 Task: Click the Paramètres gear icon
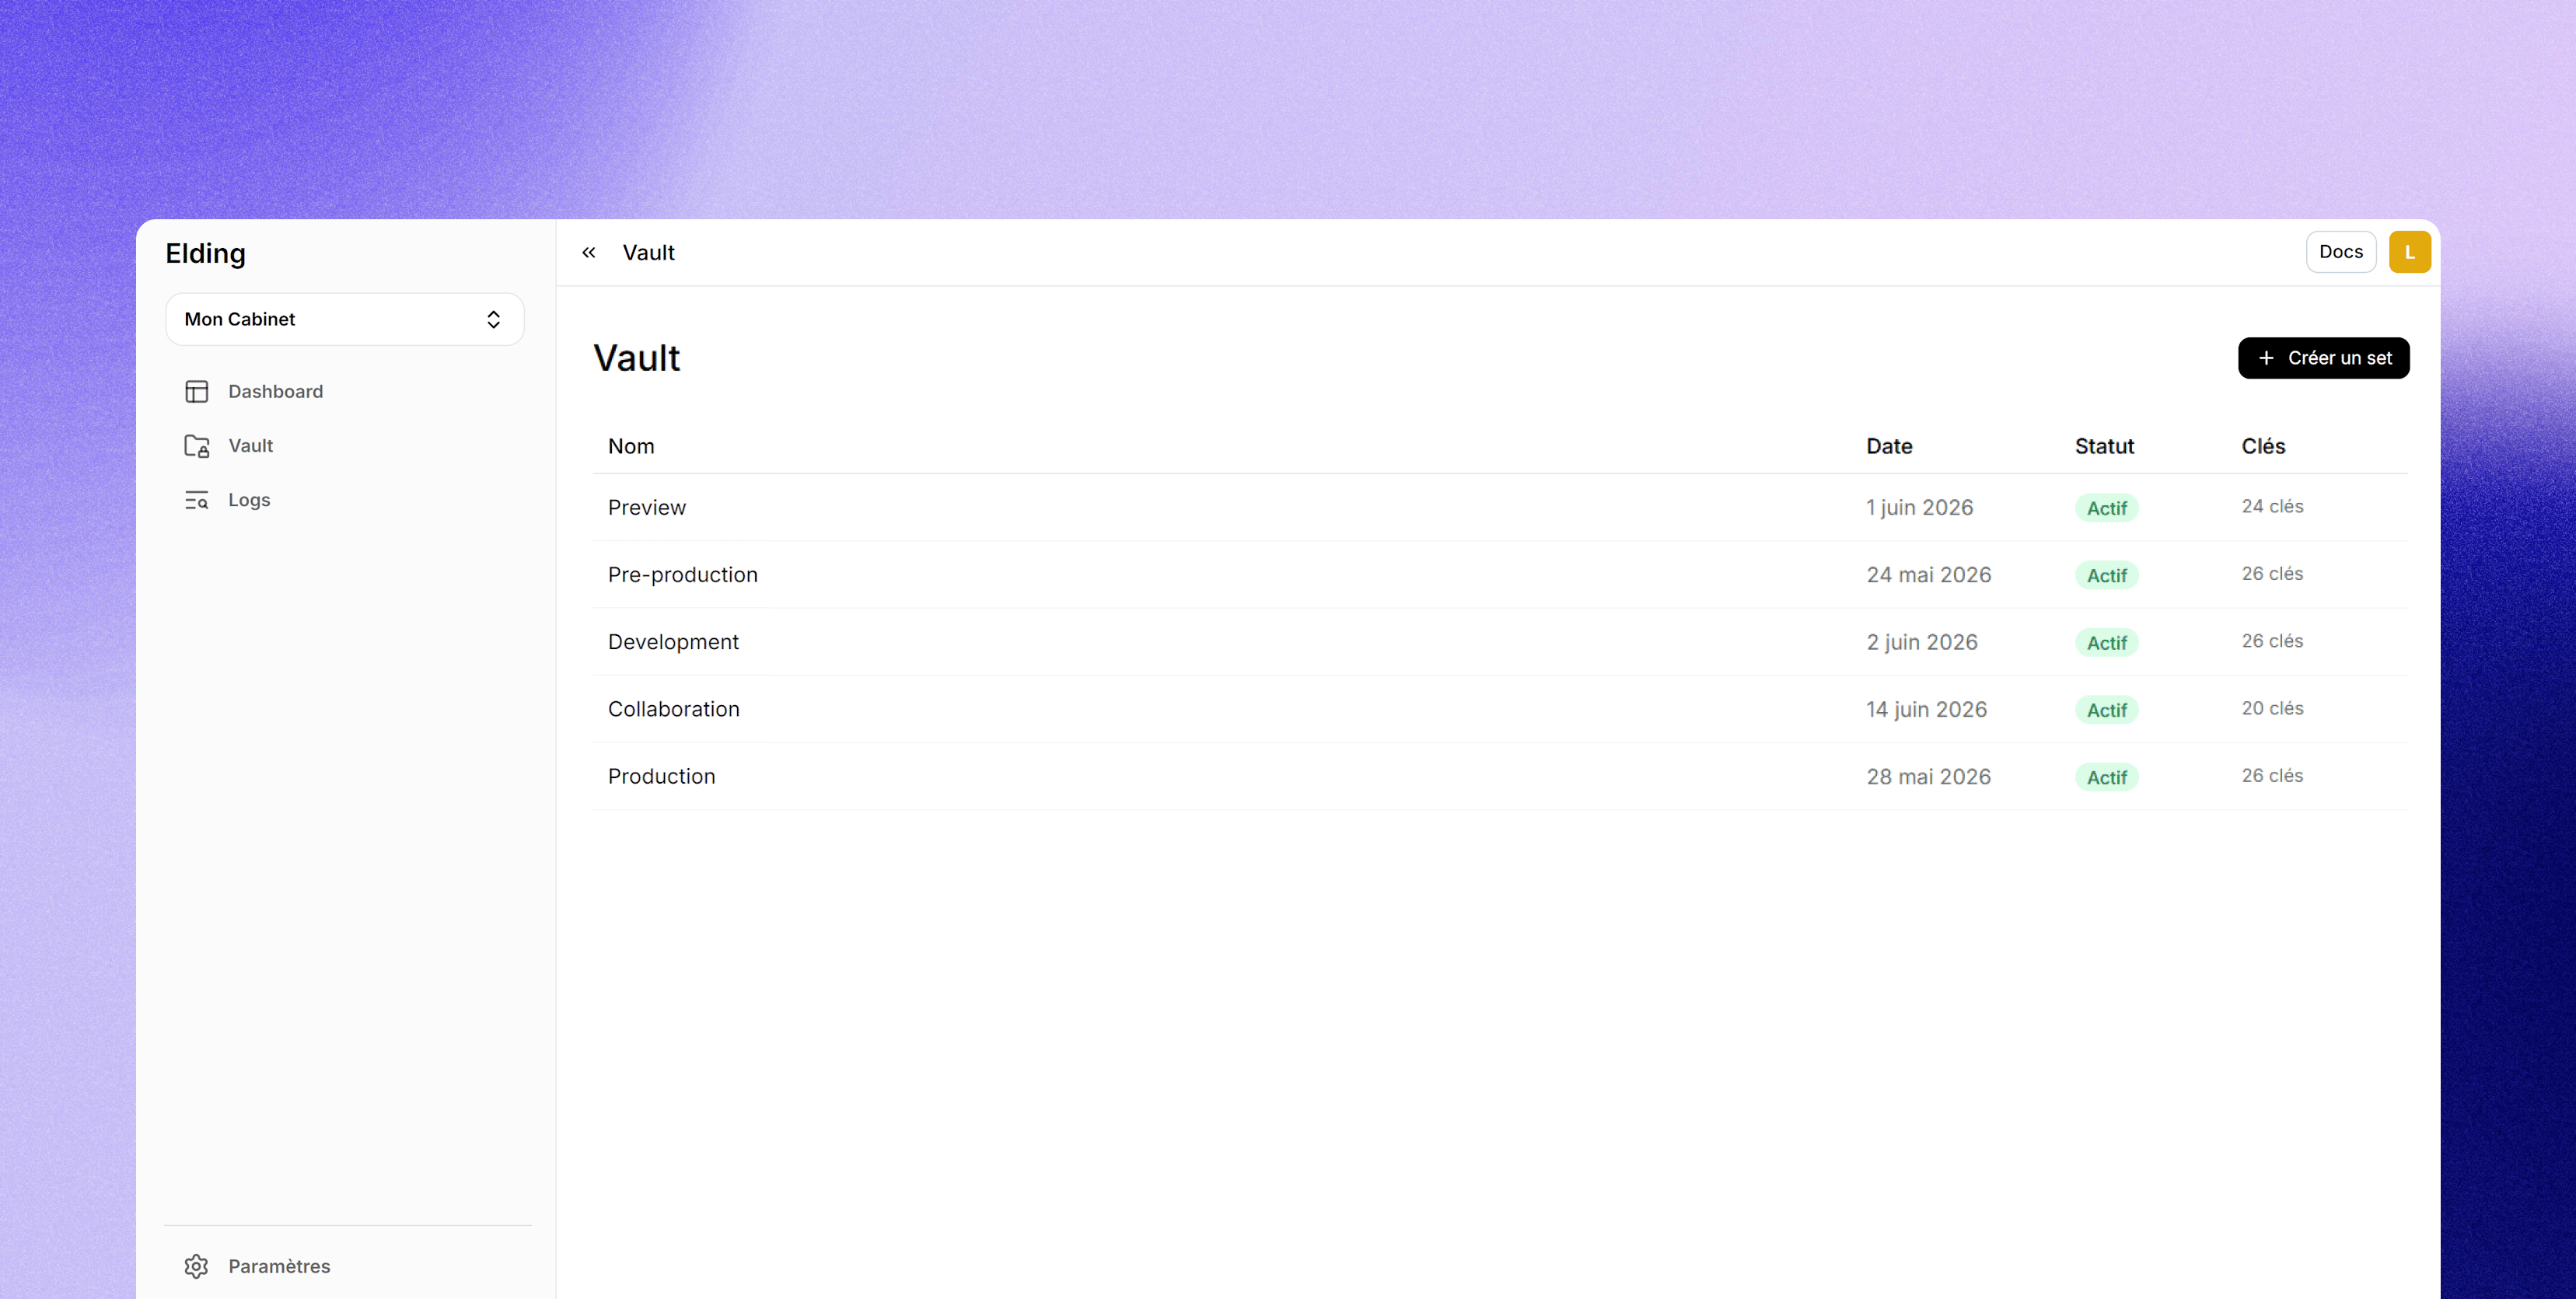(x=196, y=1266)
